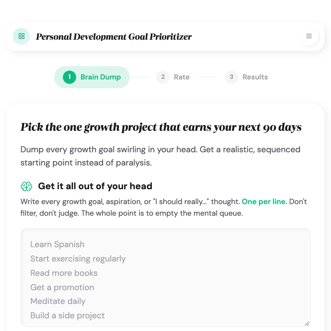Screen dimensions: 331x331
Task: Click the grid icon inside the circular badge
Action: coord(22,36)
